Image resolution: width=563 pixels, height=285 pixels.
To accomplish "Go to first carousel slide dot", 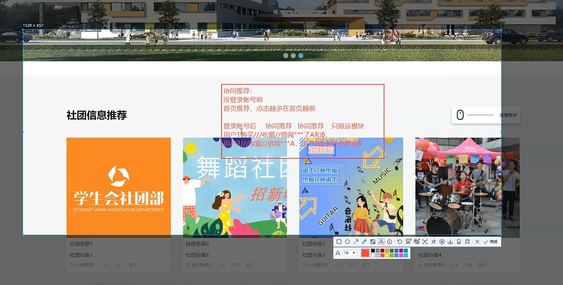I will coord(286,55).
